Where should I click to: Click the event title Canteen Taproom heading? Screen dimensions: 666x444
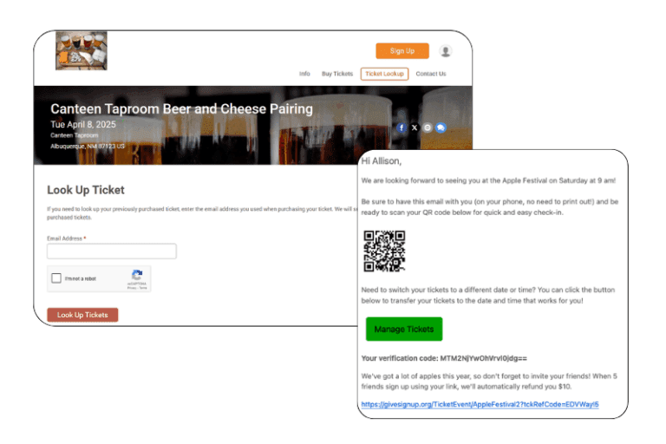[x=181, y=109]
